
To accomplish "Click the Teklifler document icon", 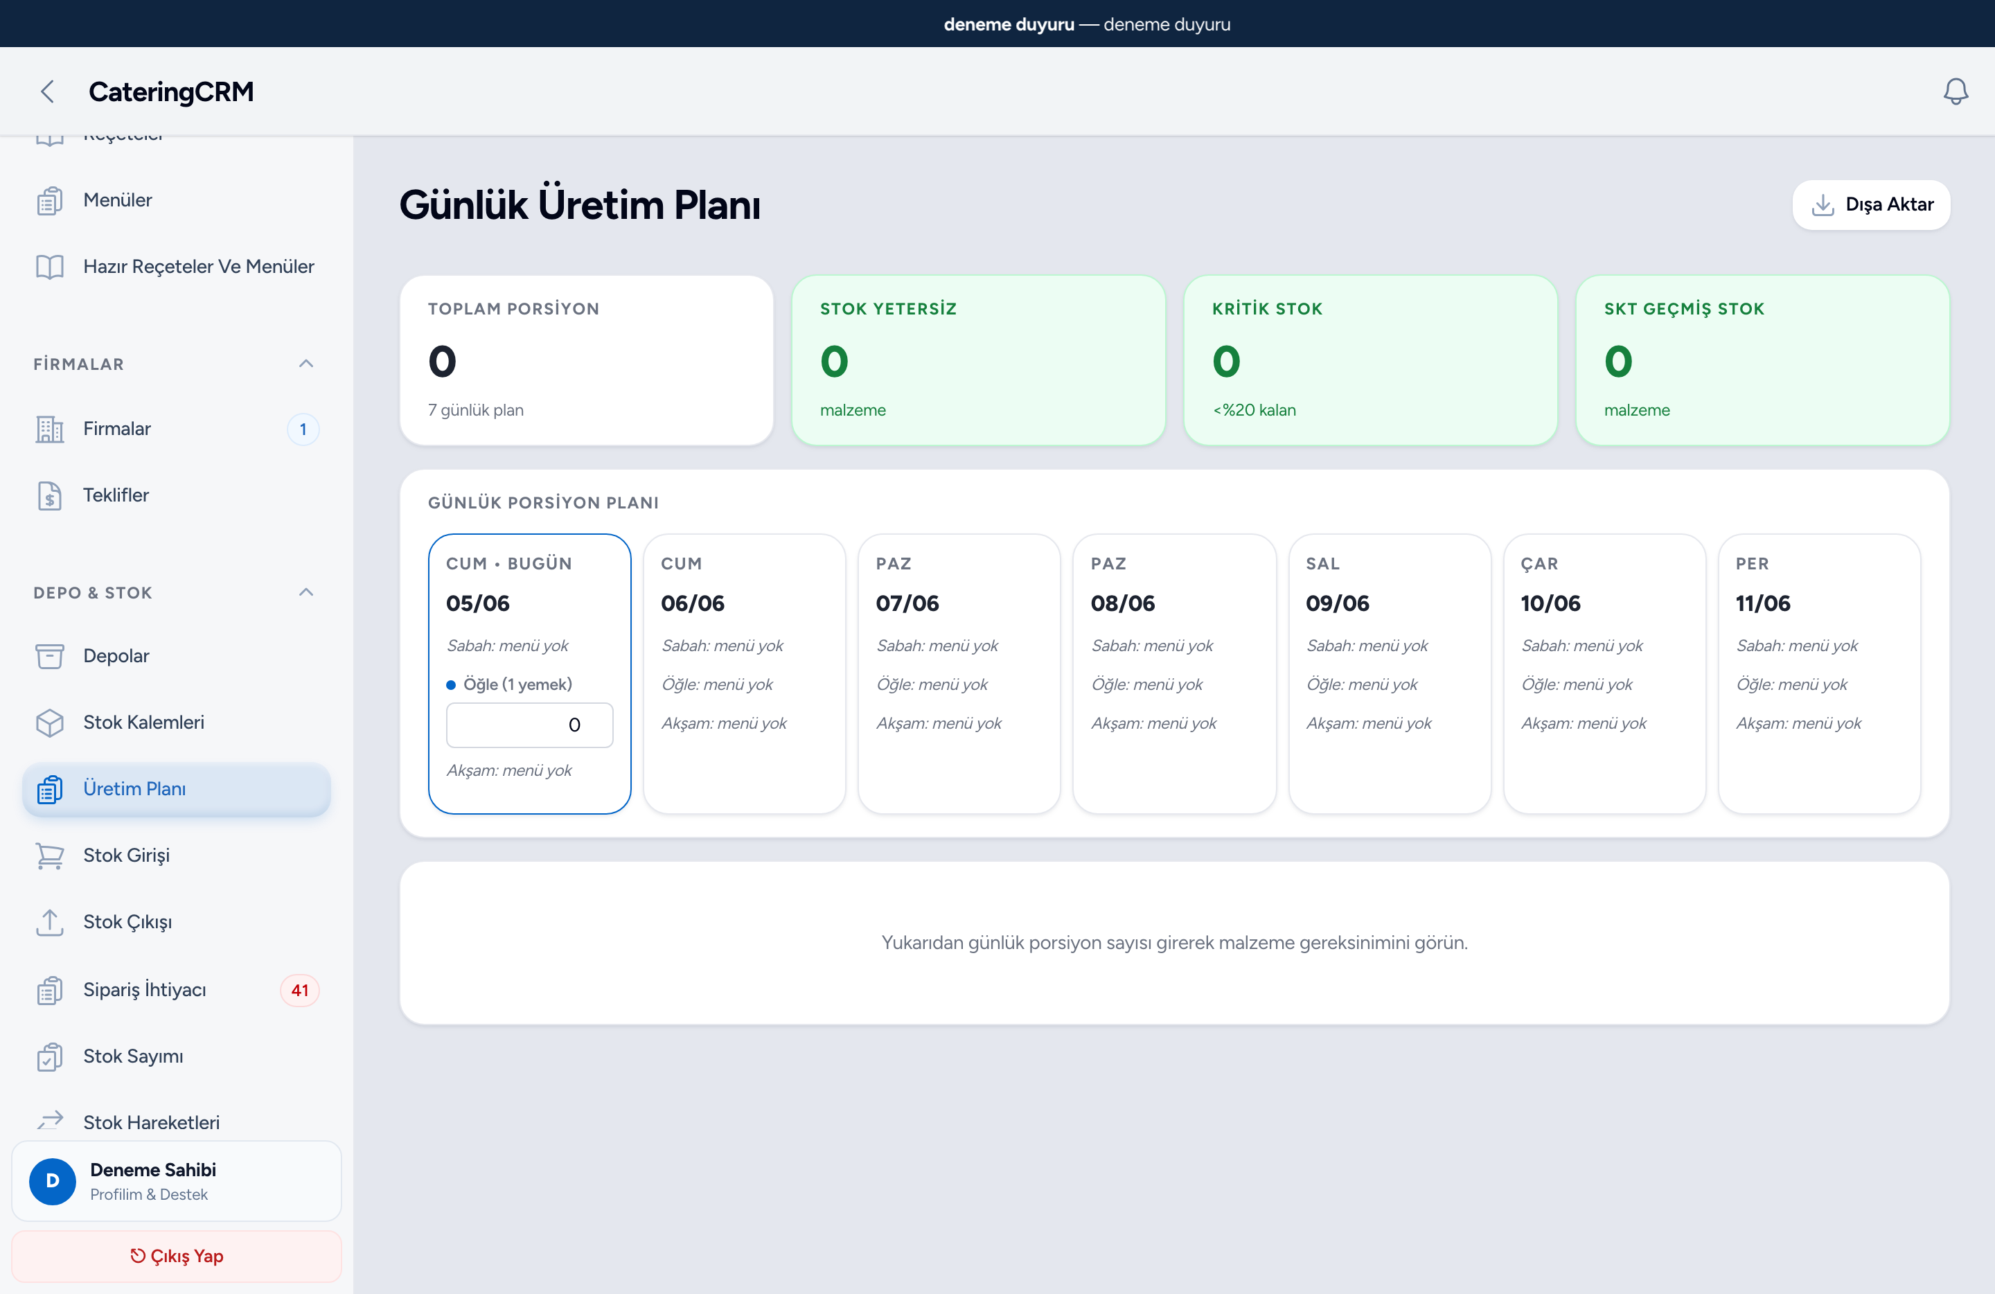I will [49, 495].
